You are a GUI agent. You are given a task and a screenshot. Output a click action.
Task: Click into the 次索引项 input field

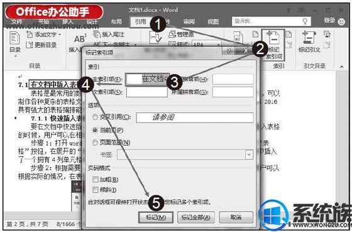[147, 92]
